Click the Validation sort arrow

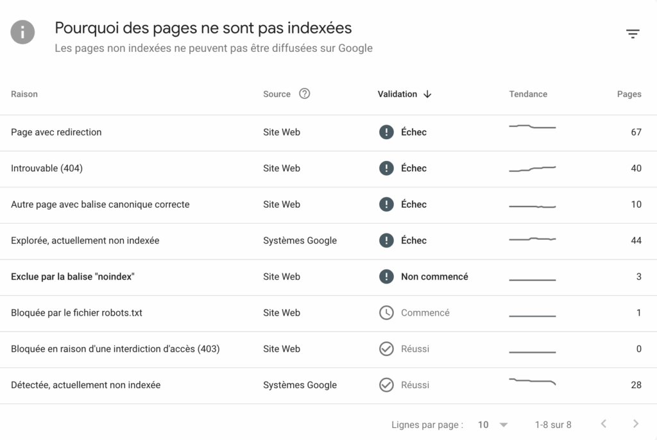(x=428, y=94)
